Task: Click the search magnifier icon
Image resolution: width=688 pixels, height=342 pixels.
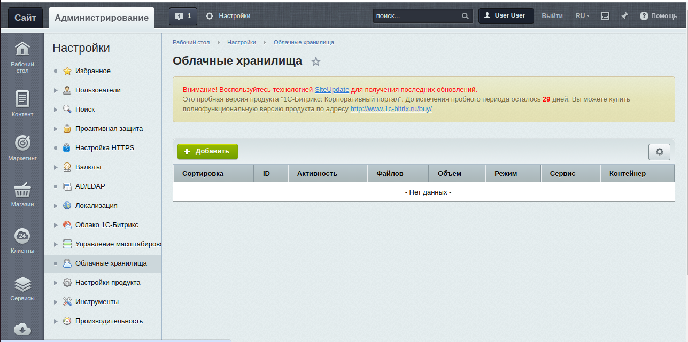Action: click(x=465, y=16)
